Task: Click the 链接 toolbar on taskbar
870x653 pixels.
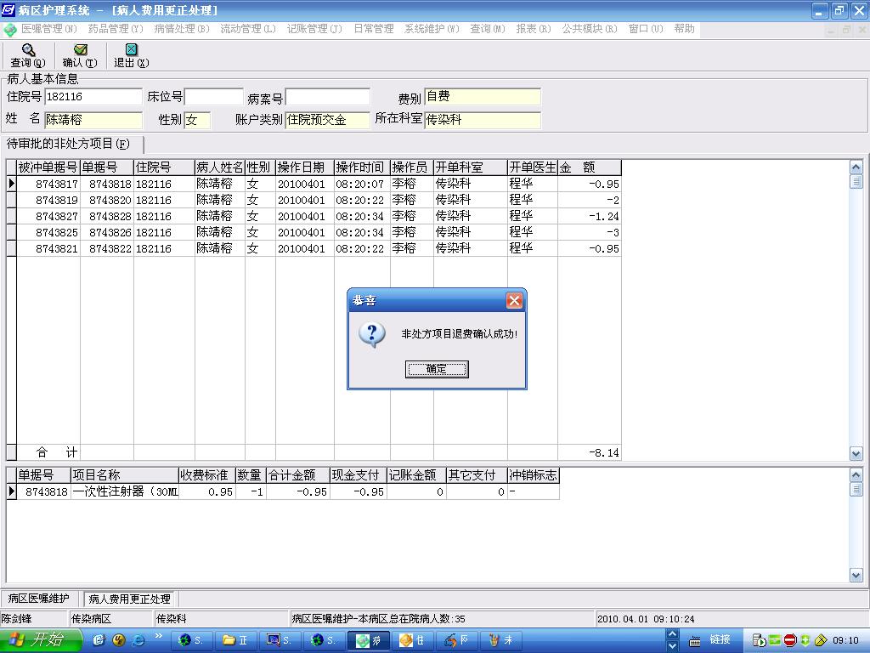Action: (x=720, y=640)
